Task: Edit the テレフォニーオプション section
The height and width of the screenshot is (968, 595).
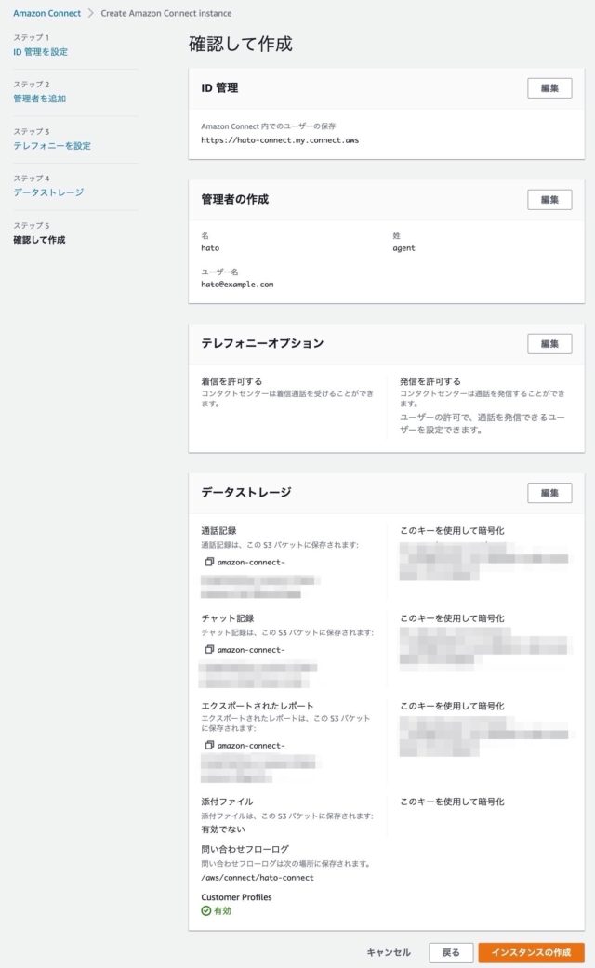Action: click(x=549, y=344)
